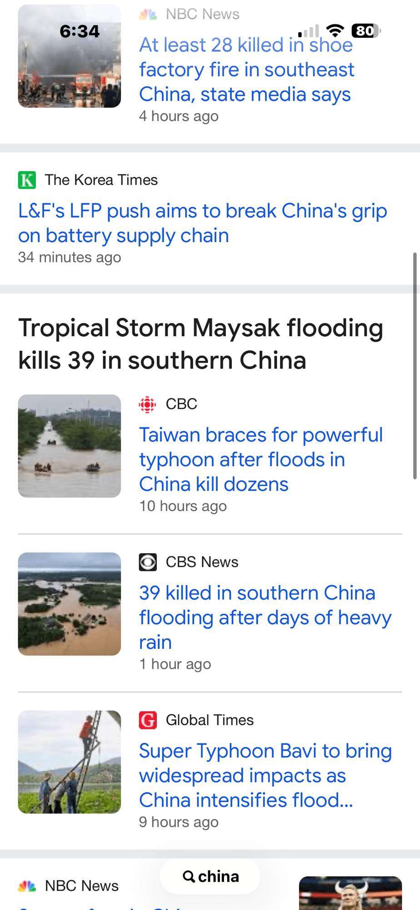
Task: Tap the Wi-Fi status icon
Action: (335, 30)
